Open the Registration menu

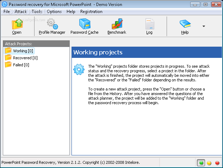tap(91, 12)
